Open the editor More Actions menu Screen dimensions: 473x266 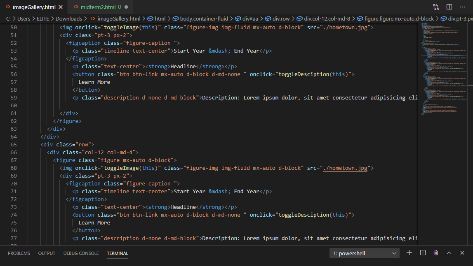[x=462, y=7]
